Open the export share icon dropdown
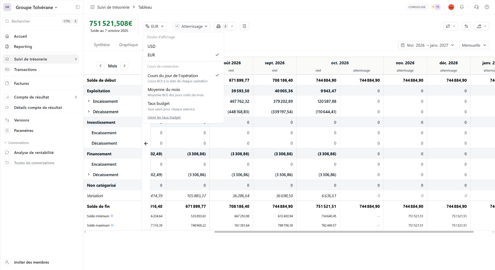Viewport: 495px width, 270px height. (x=482, y=26)
